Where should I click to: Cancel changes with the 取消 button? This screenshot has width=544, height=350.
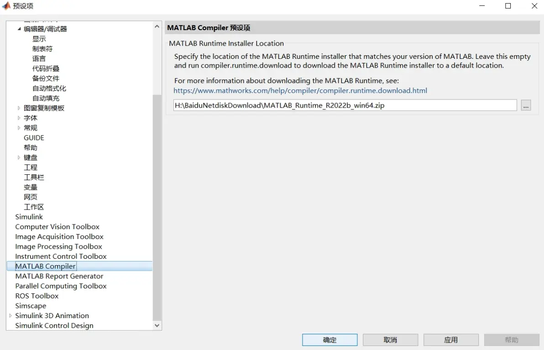[391, 340]
